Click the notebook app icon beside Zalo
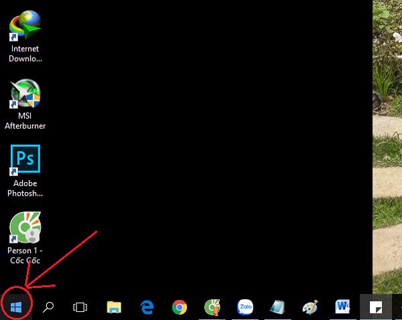Image resolution: width=402 pixels, height=320 pixels. coord(277,307)
